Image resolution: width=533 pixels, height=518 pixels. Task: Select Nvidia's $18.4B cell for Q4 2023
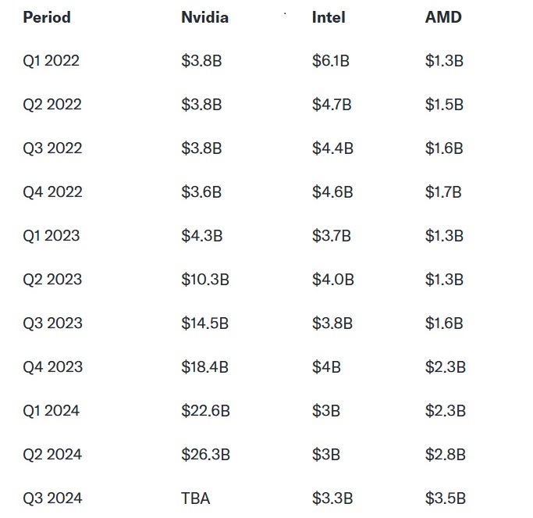(204, 367)
